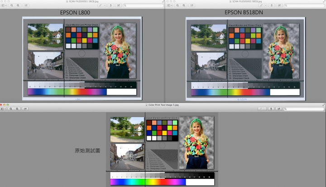The height and width of the screenshot is (187, 326).
Task: Click search field in Color Print Test window
Action: click(304, 109)
